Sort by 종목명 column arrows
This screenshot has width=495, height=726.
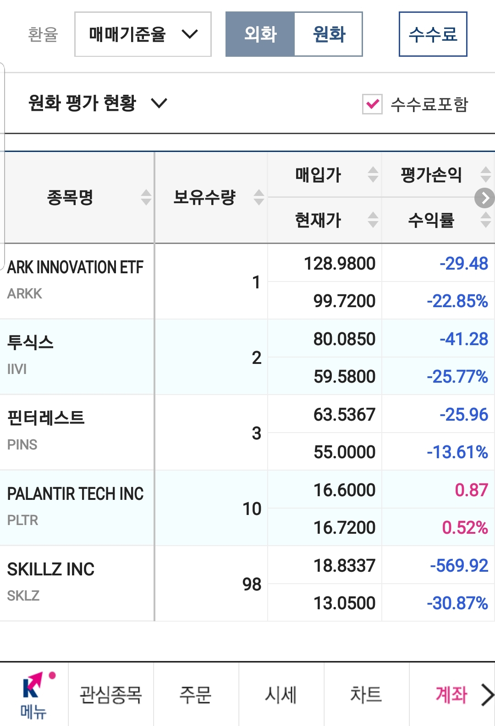point(146,197)
